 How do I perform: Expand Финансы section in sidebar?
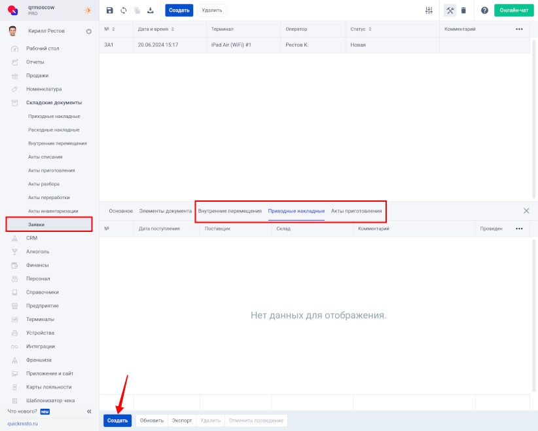point(37,265)
